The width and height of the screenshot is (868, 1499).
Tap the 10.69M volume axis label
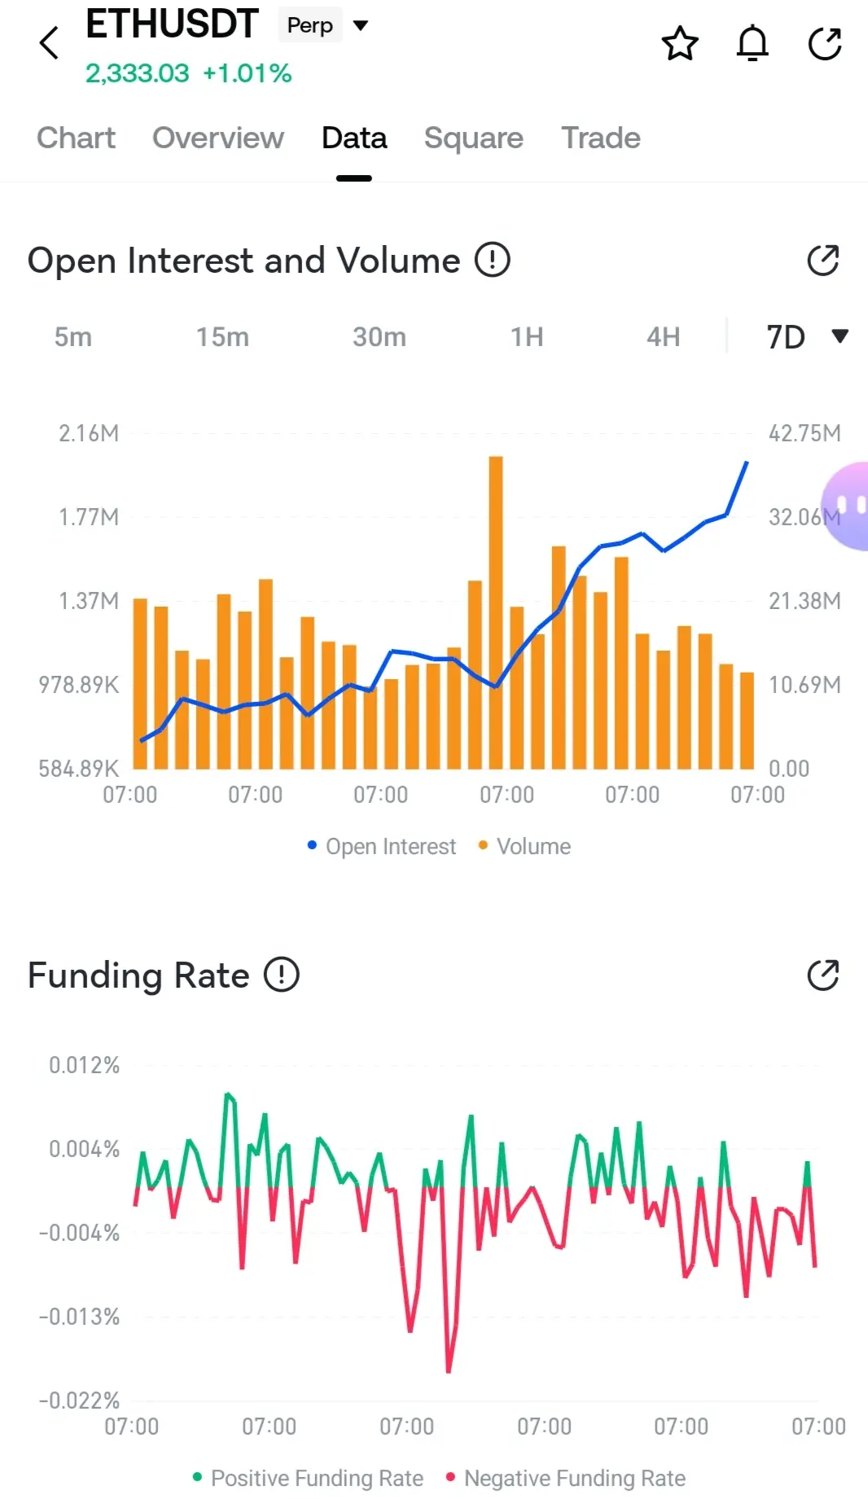click(804, 685)
